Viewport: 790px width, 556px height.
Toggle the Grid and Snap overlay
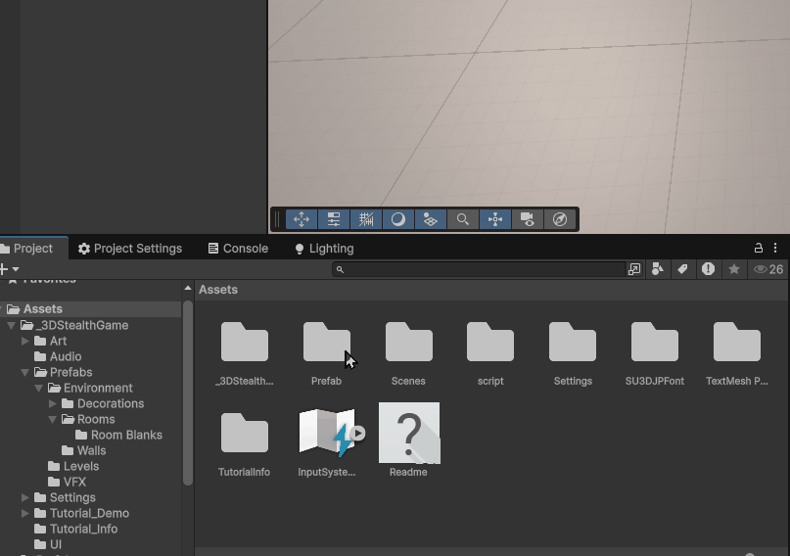(366, 219)
